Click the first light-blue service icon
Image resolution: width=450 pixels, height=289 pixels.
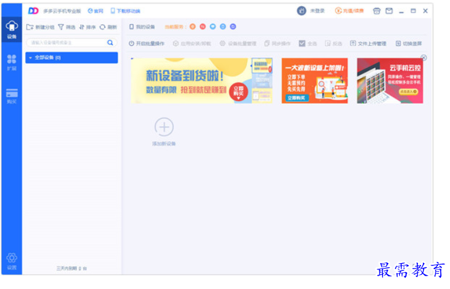tap(213, 27)
